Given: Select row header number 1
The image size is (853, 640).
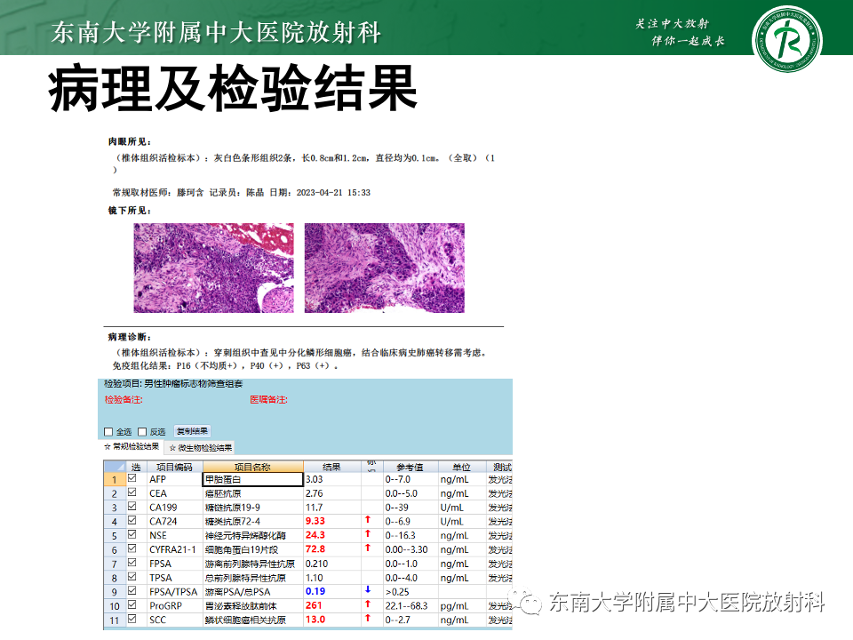Looking at the screenshot, I should [115, 479].
